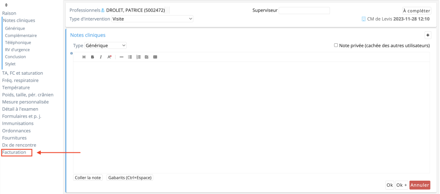Open Détail à l'examen section
440x194 pixels.
pos(20,109)
